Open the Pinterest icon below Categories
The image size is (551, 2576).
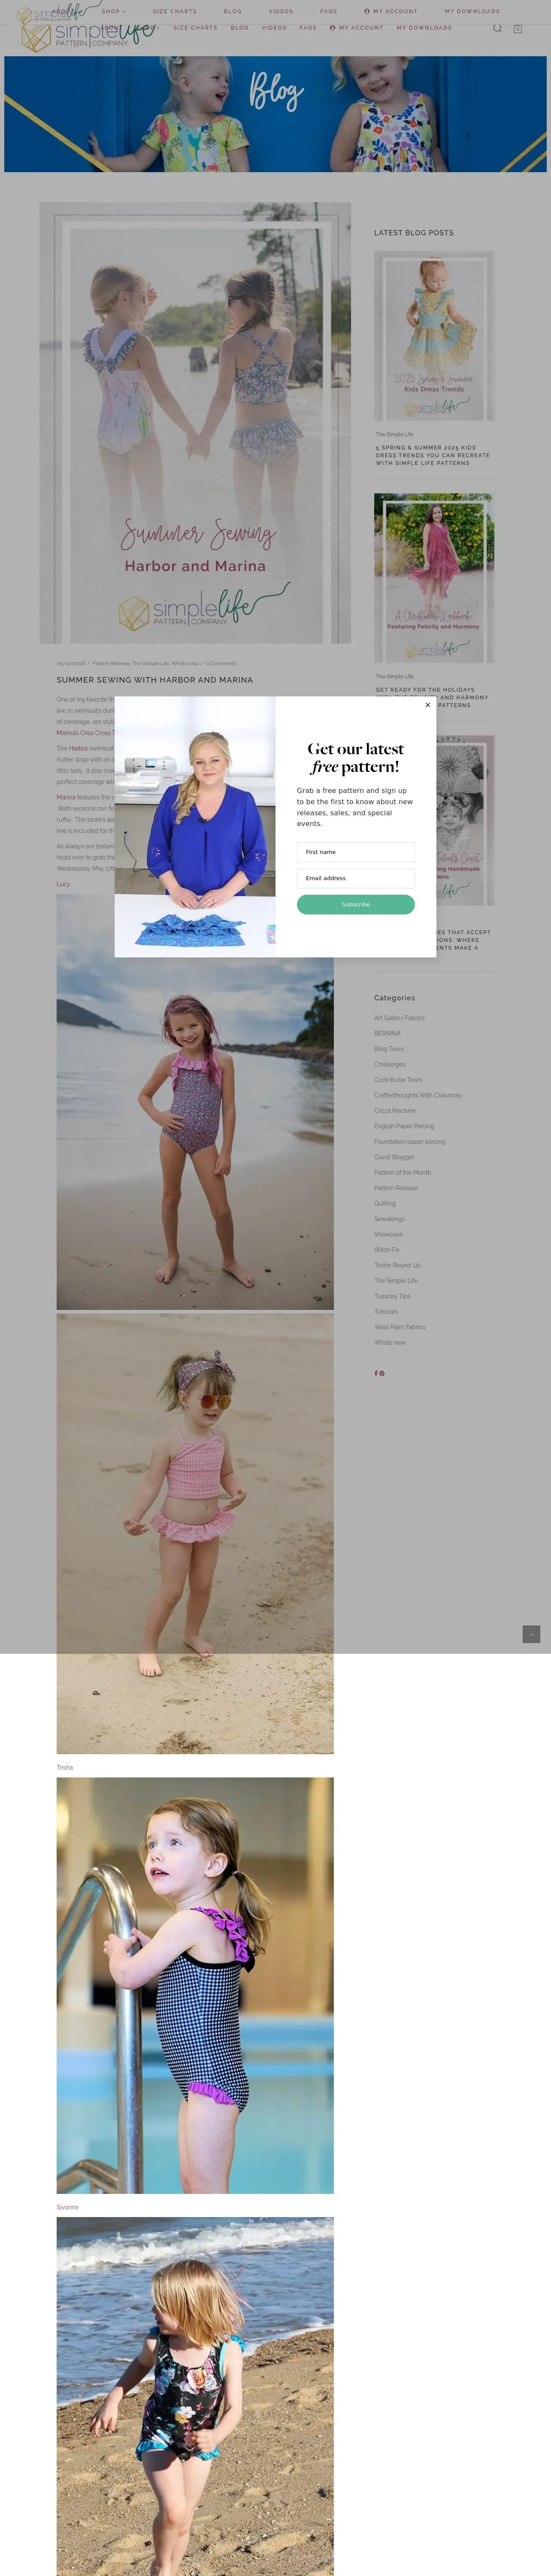tap(382, 1373)
